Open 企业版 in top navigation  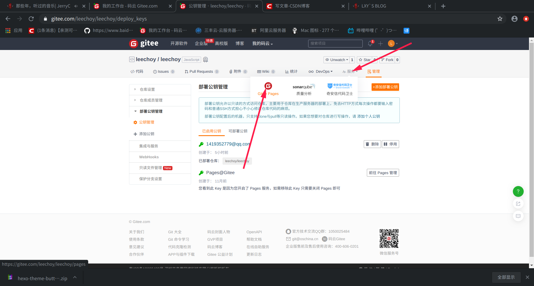201,44
